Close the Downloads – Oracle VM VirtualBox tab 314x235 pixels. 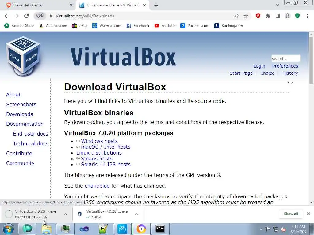[144, 6]
